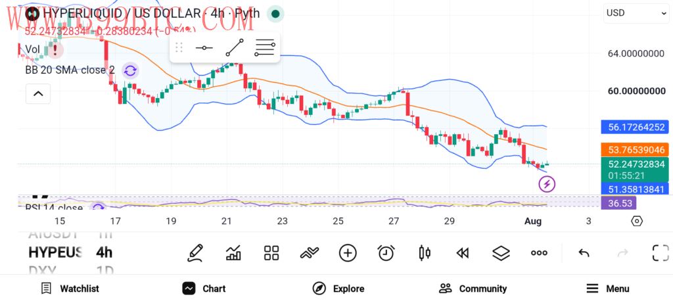Click the purple lightning bolt icon

(x=547, y=184)
